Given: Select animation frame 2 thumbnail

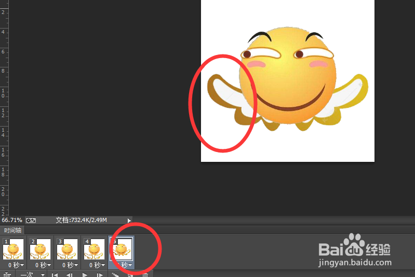Looking at the screenshot, I should [x=40, y=249].
